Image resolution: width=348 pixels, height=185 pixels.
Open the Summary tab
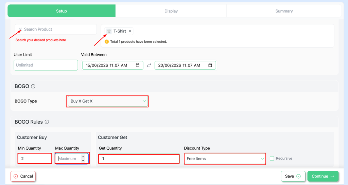(x=284, y=11)
